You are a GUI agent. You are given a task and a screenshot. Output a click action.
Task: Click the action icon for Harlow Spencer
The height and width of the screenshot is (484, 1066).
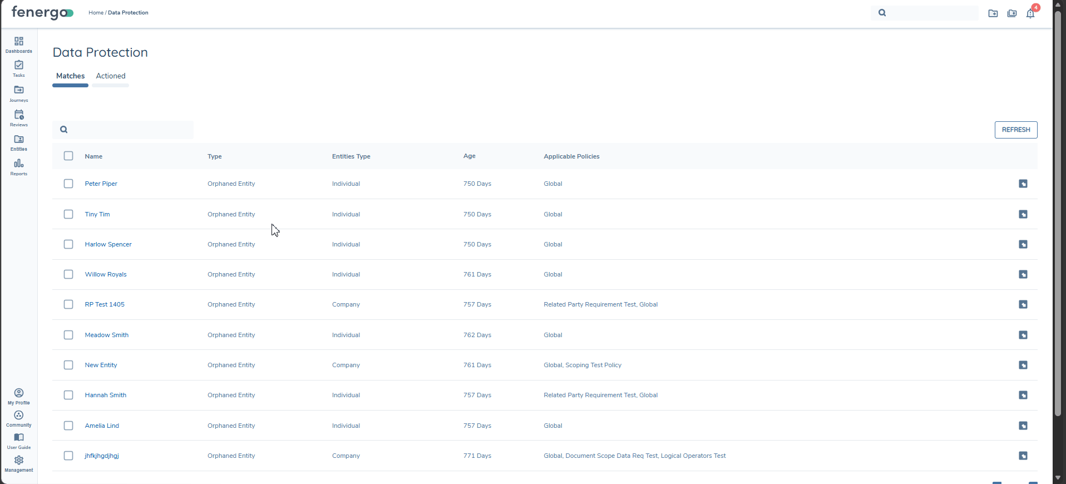click(1023, 244)
